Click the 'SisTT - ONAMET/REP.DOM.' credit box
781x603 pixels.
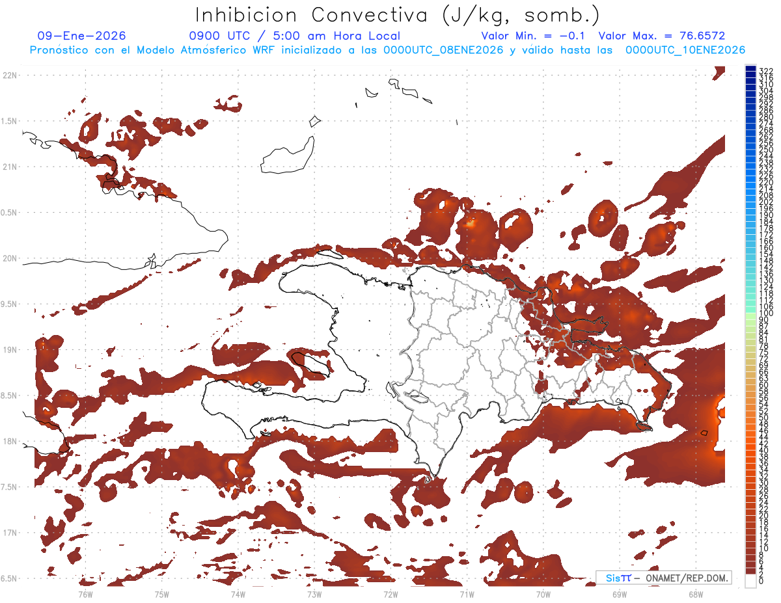[663, 578]
